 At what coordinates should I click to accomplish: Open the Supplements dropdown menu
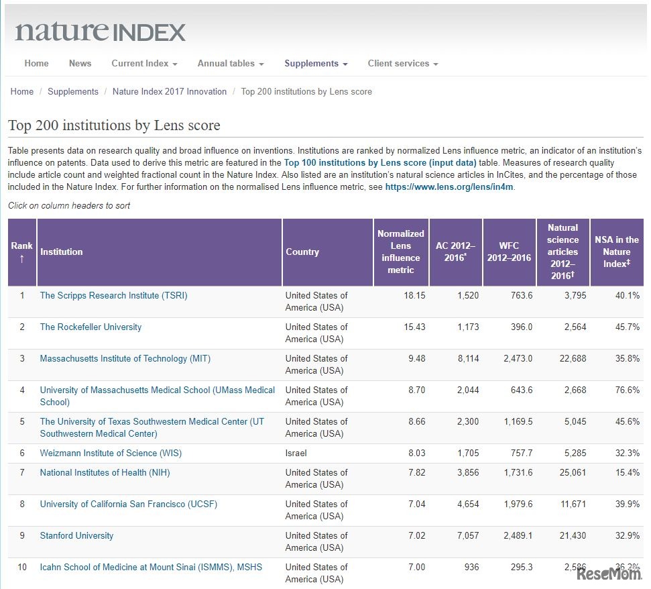point(316,64)
